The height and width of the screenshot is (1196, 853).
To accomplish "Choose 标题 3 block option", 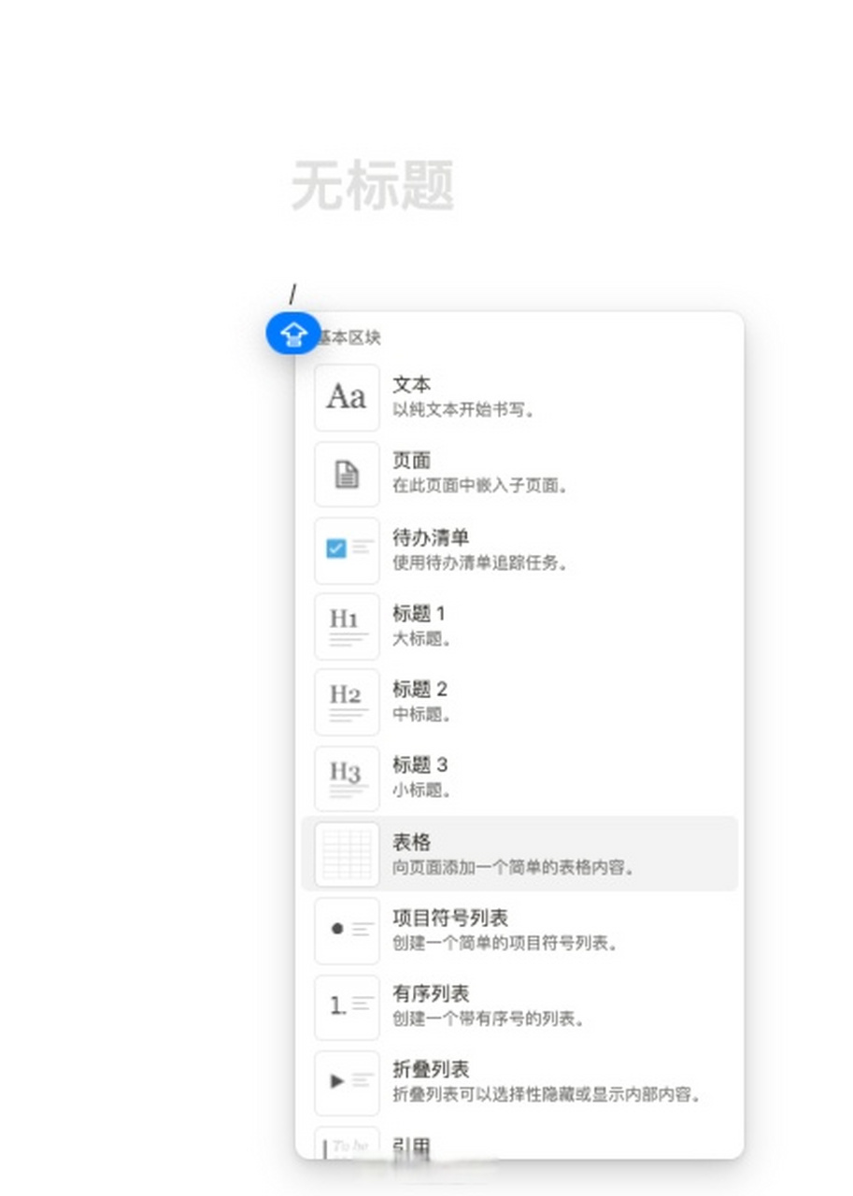I will (x=519, y=777).
